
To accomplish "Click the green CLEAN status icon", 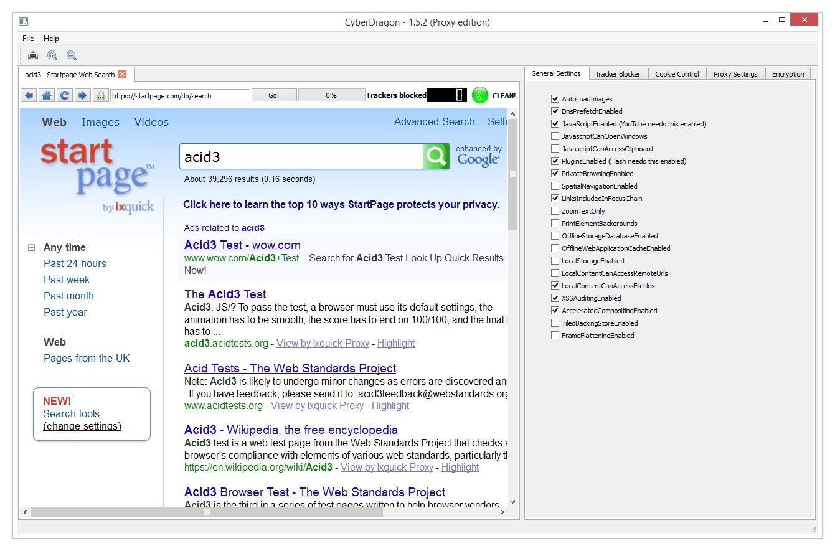I will 480,95.
